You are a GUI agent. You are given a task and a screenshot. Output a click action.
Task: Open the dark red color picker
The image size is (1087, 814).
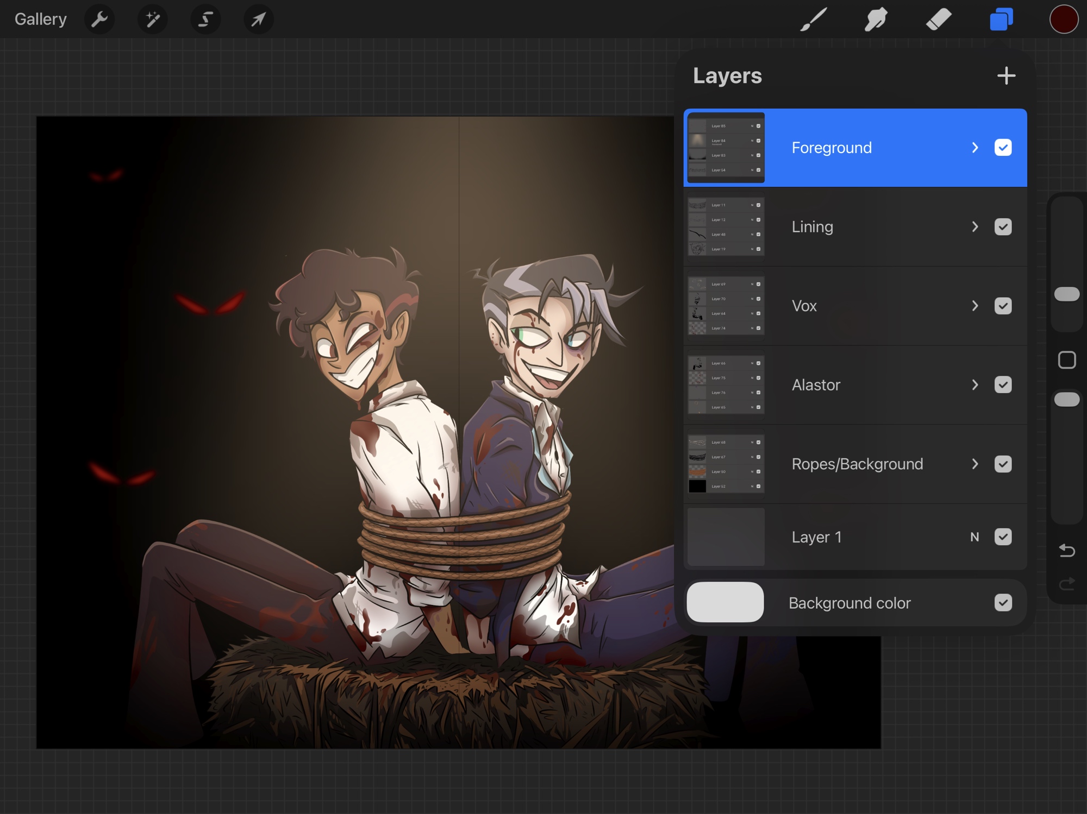pos(1063,20)
